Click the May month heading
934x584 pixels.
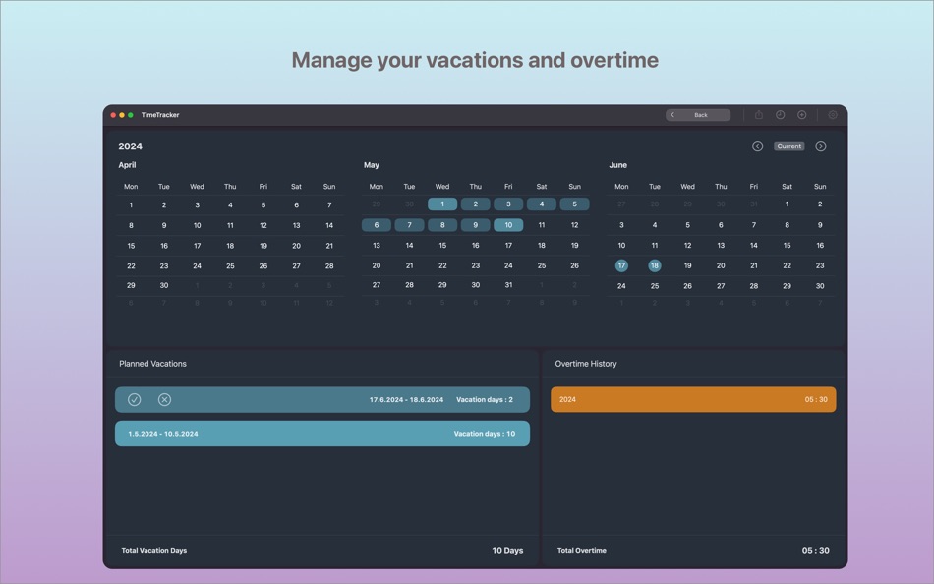tap(371, 165)
